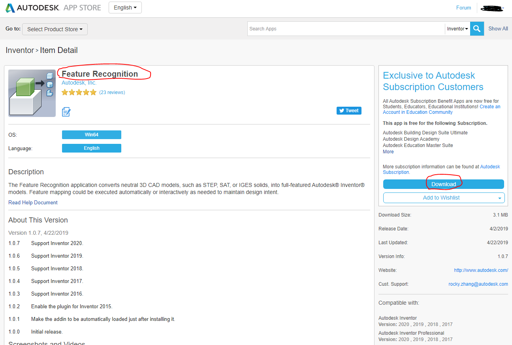
Task: Click the Inventor breadcrumb link
Action: click(20, 50)
